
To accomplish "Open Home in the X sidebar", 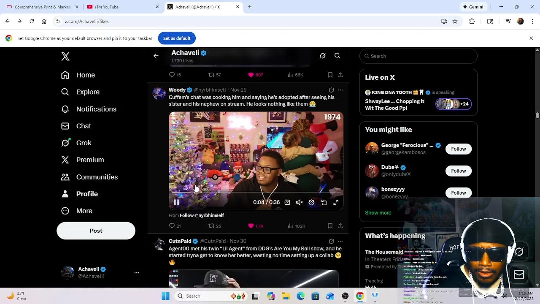I will coord(78,75).
